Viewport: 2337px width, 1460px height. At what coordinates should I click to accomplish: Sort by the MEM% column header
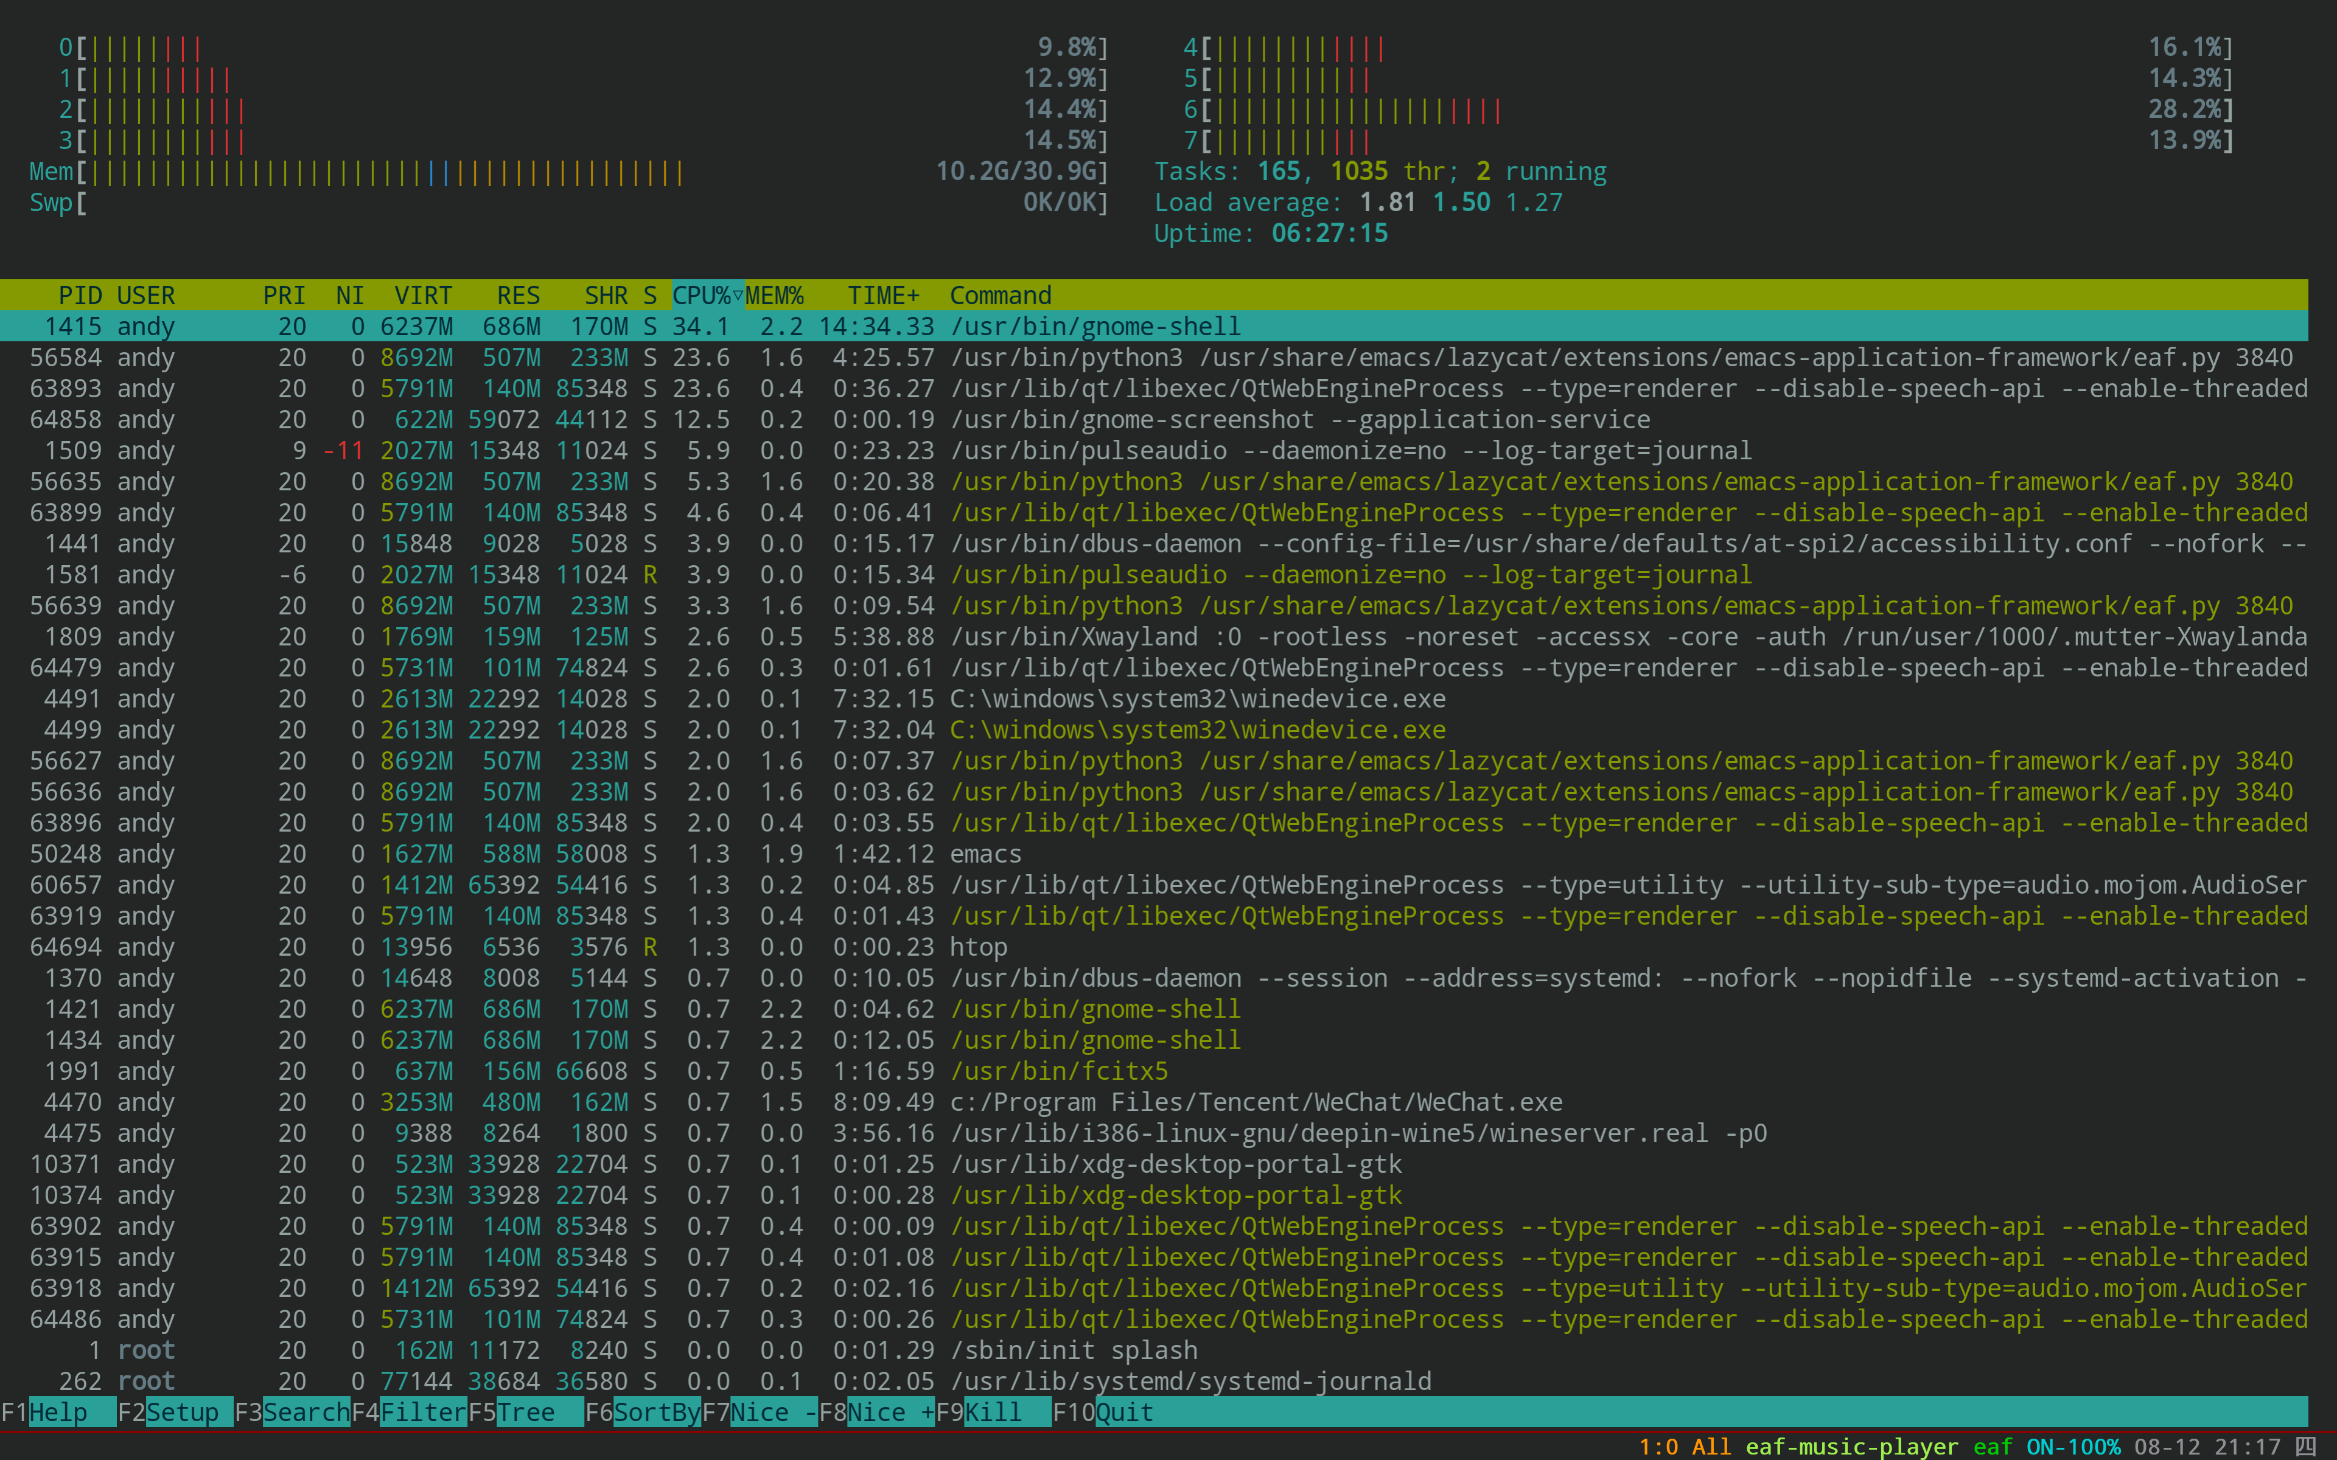coord(775,296)
